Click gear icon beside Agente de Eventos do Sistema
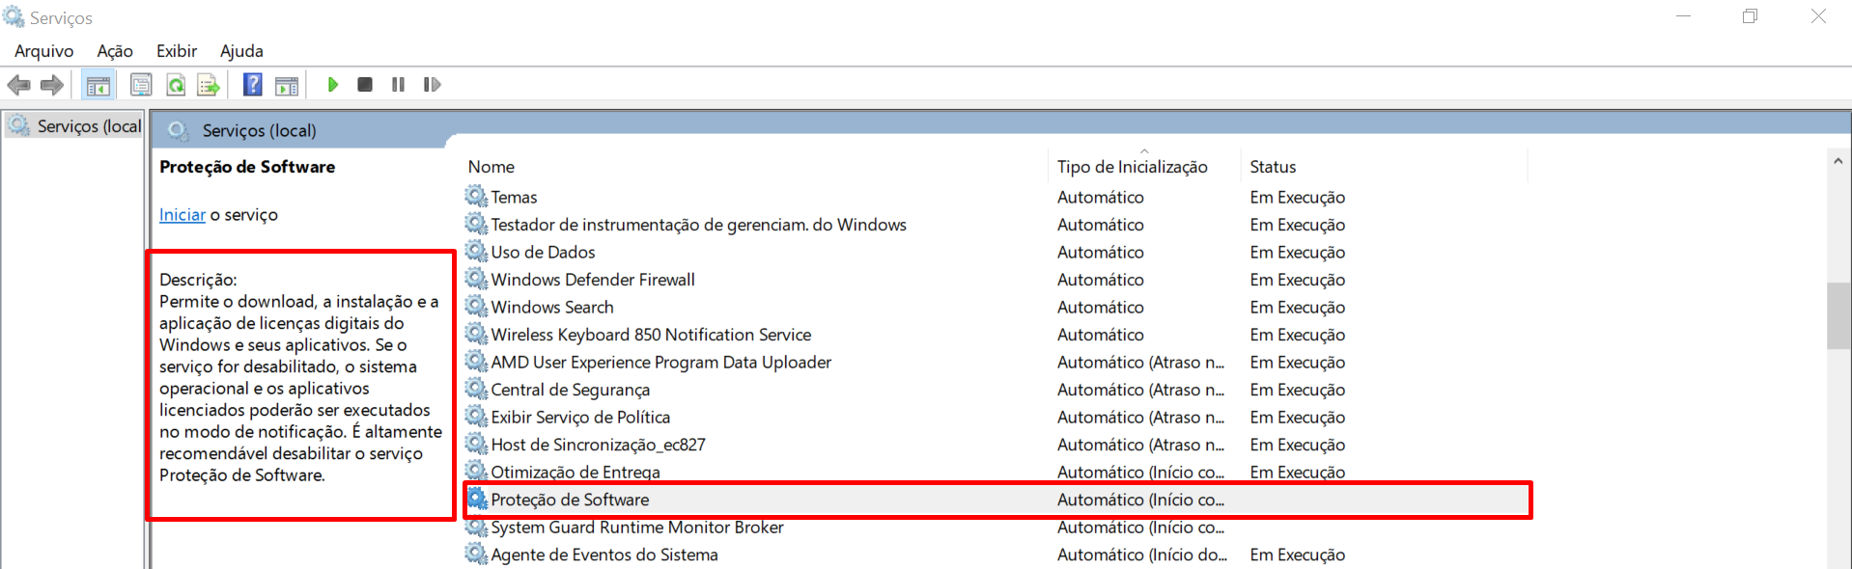This screenshot has height=569, width=1852. coord(476,555)
